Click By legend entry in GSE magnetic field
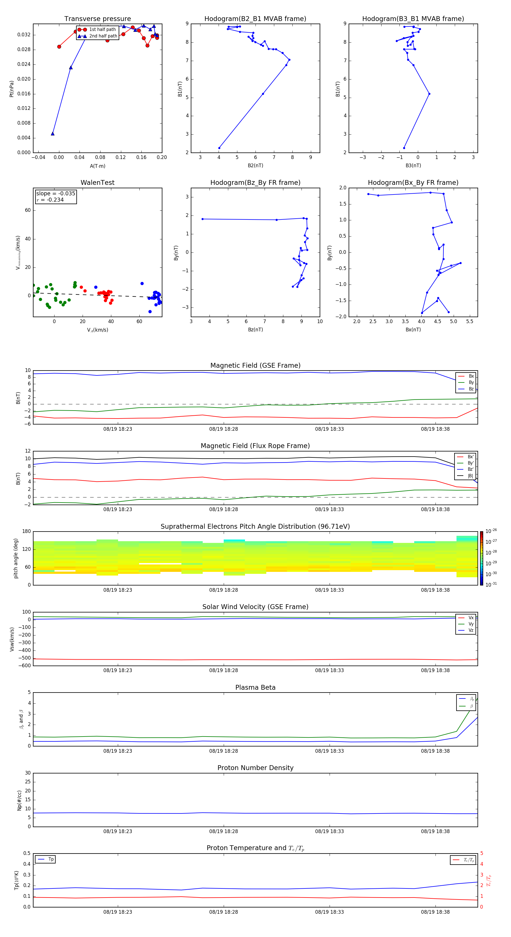 pos(466,382)
